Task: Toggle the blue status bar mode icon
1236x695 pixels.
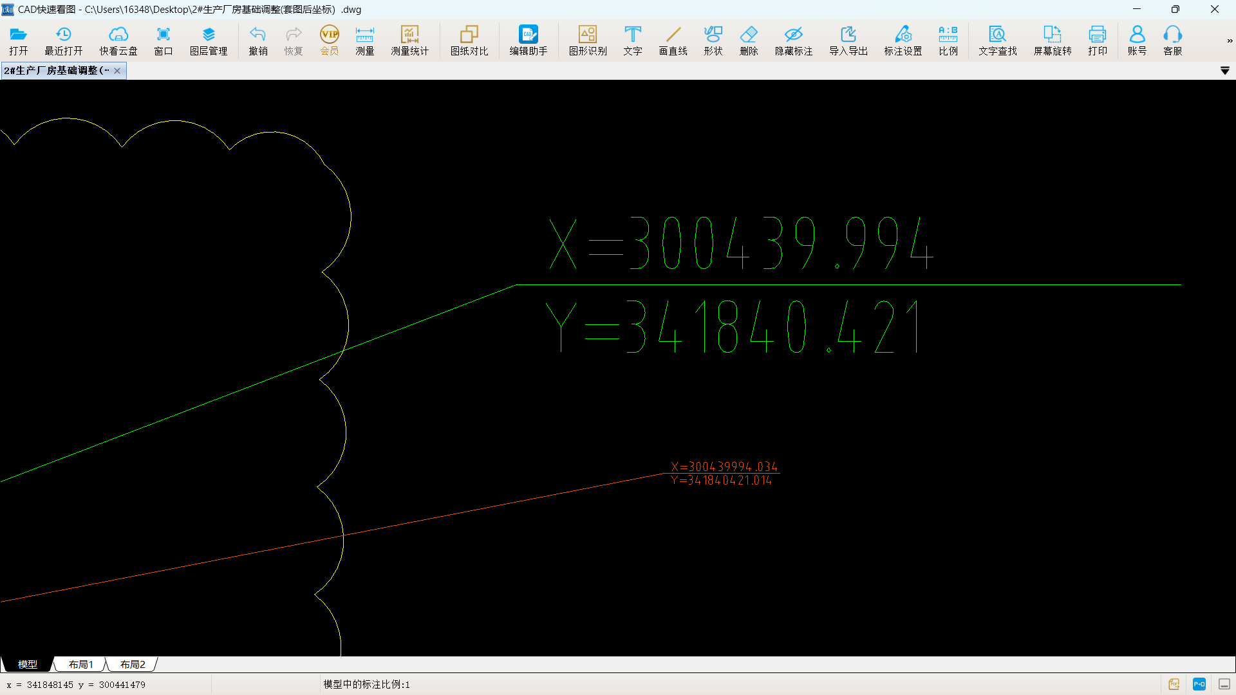Action: point(1199,684)
